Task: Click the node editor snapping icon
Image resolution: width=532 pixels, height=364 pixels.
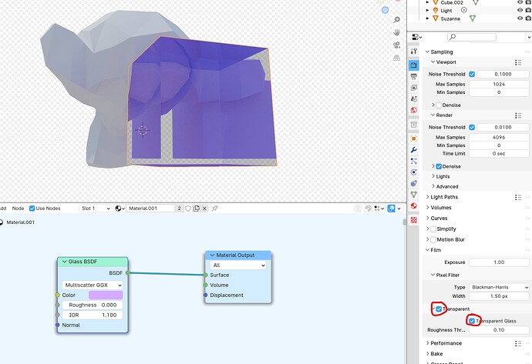Action: (x=368, y=209)
